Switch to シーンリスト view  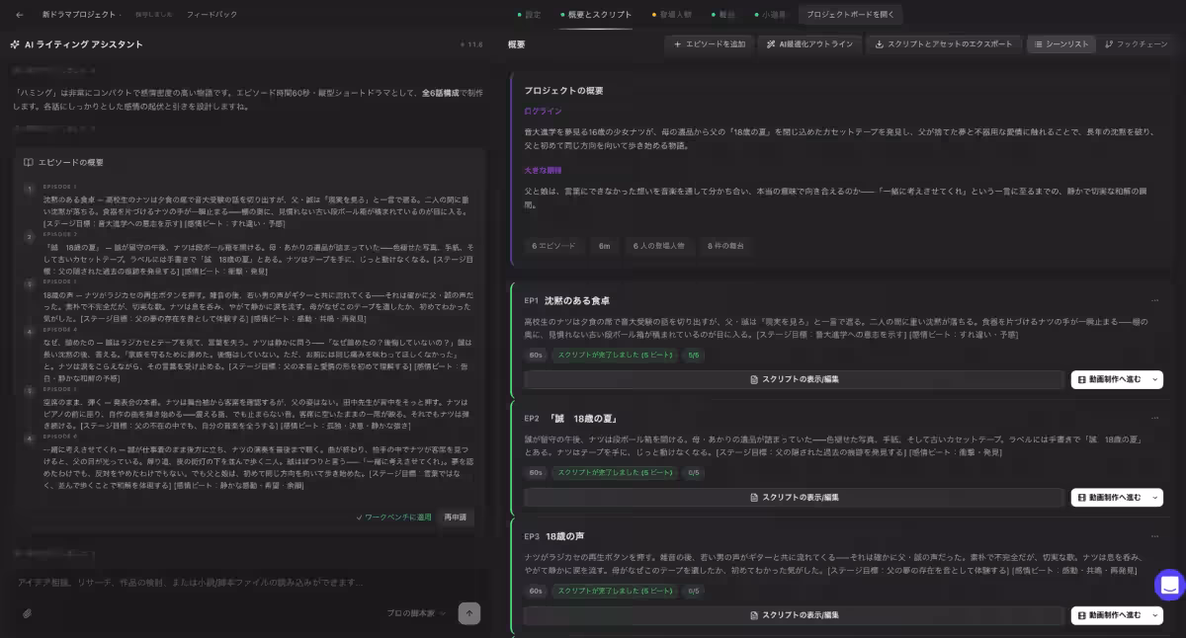coord(1061,44)
